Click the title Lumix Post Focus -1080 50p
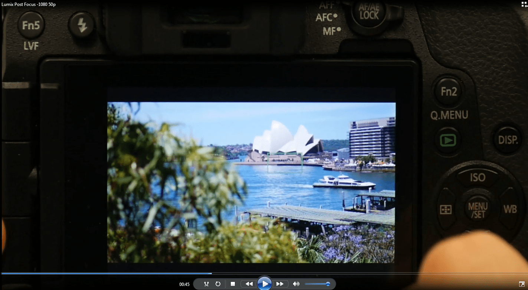528x290 pixels. tap(29, 4)
